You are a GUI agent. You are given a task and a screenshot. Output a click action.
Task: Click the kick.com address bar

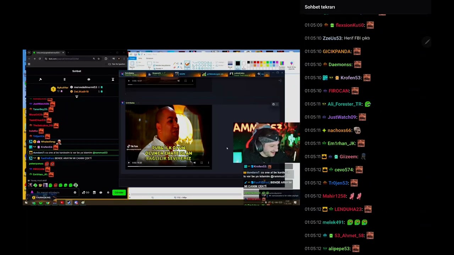click(x=72, y=59)
